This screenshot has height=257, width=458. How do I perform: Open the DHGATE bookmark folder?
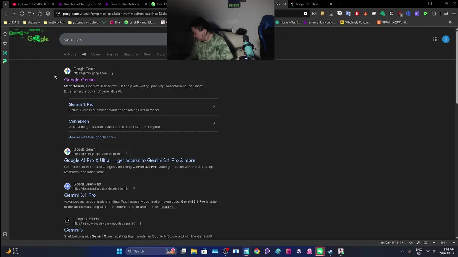11,22
